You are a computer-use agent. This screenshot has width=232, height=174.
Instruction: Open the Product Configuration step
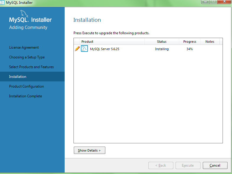coord(27,86)
